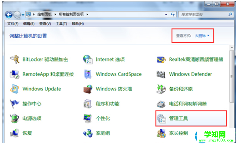Open the 大图标 view mode dropdown
This screenshot has height=144, width=237.
202,36
